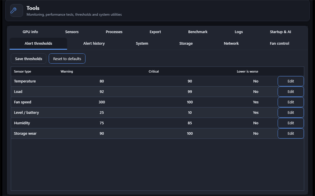Open the Startup & AI tab
This screenshot has width=315, height=196.
pyautogui.click(x=280, y=32)
